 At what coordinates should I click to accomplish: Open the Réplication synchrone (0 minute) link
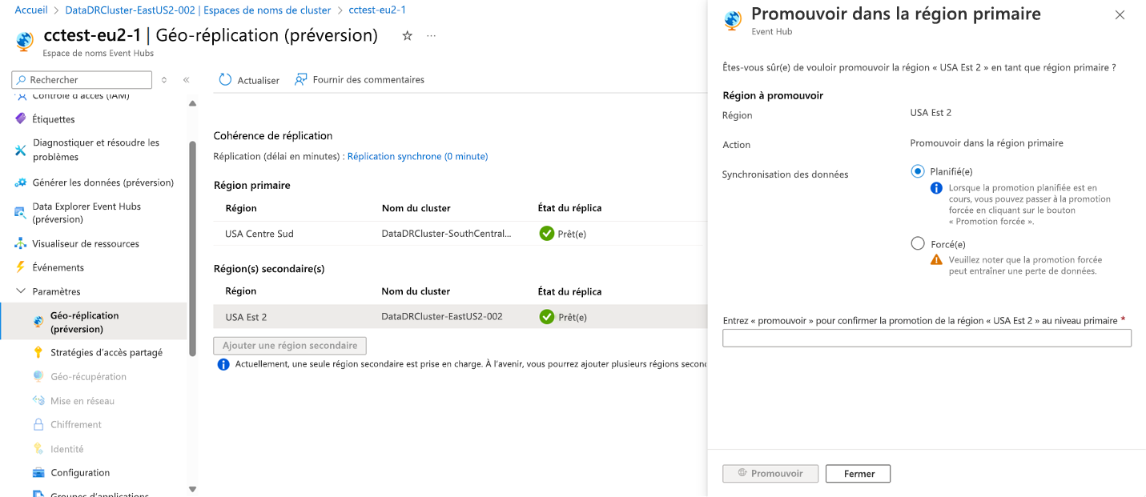[417, 156]
